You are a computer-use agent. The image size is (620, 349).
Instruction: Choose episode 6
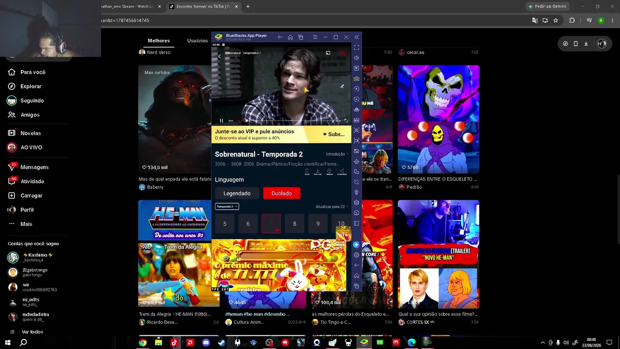(248, 223)
